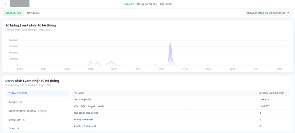Click the highest peak on the chart
This screenshot has width=295, height=133.
170,42
